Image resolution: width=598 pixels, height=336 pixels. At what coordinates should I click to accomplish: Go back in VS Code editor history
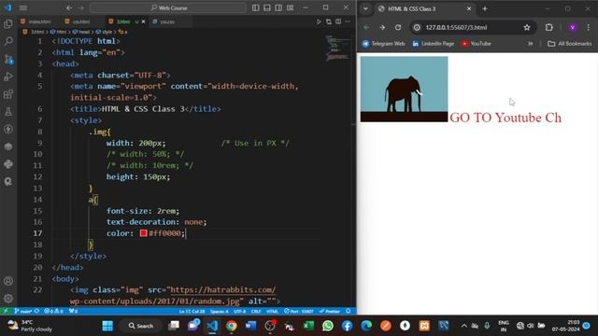tap(69, 7)
